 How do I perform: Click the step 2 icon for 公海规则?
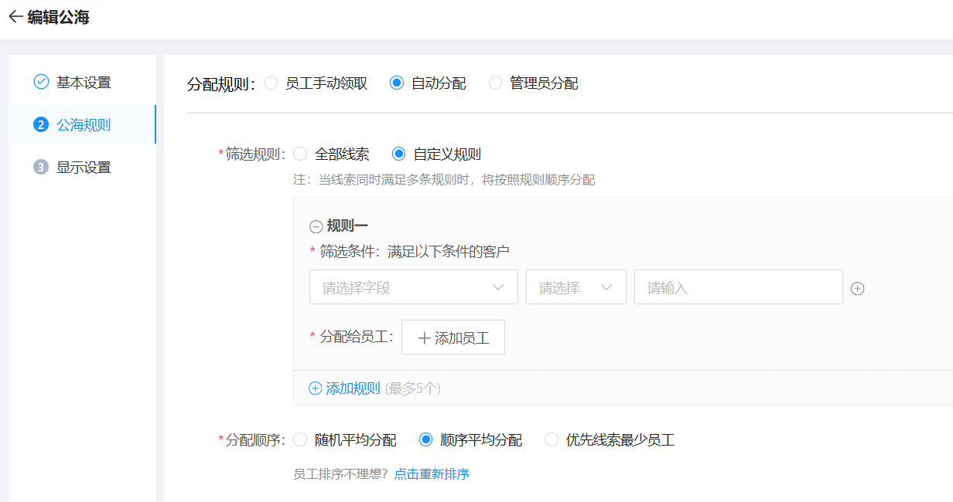41,124
